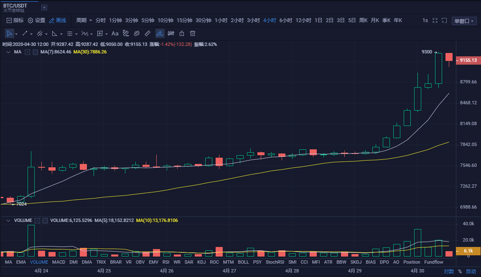481x277 pixels.
Task: Switch to 分时 time-sharing period
Action: tap(100, 20)
